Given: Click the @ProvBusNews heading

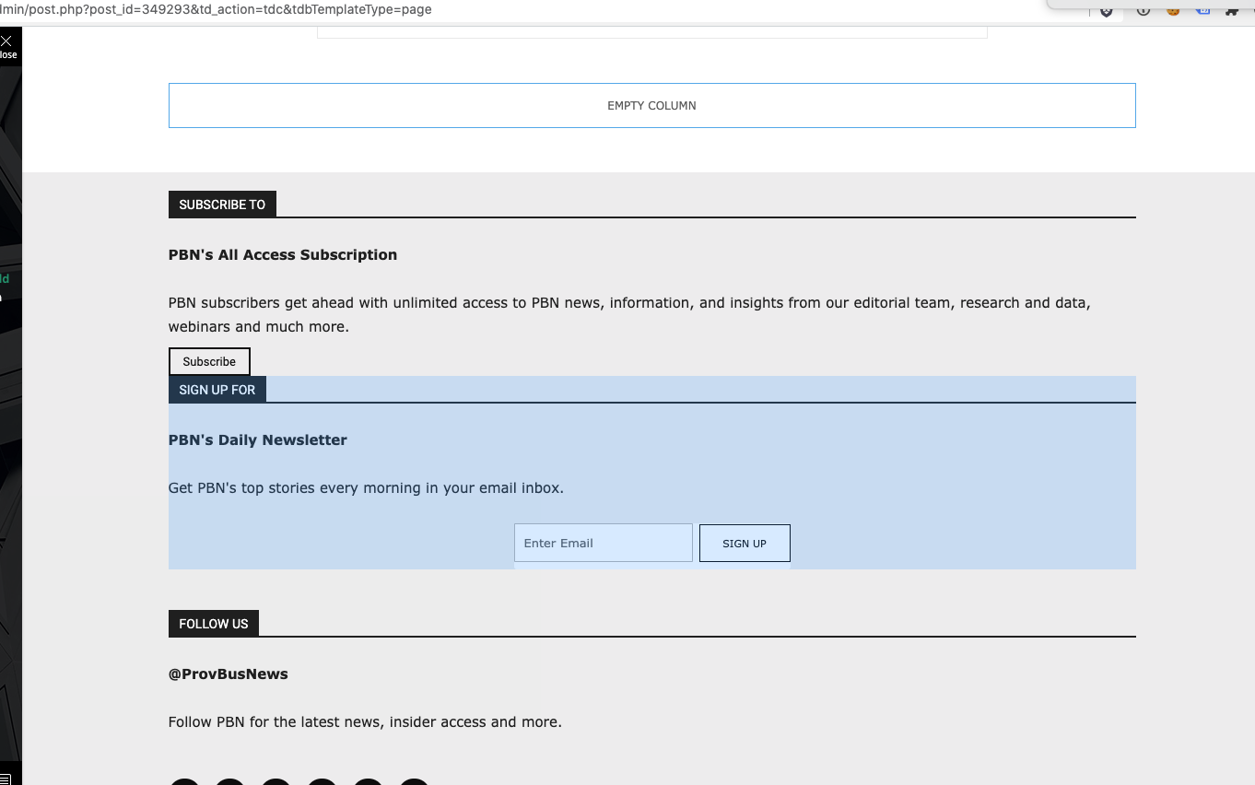Looking at the screenshot, I should point(229,674).
